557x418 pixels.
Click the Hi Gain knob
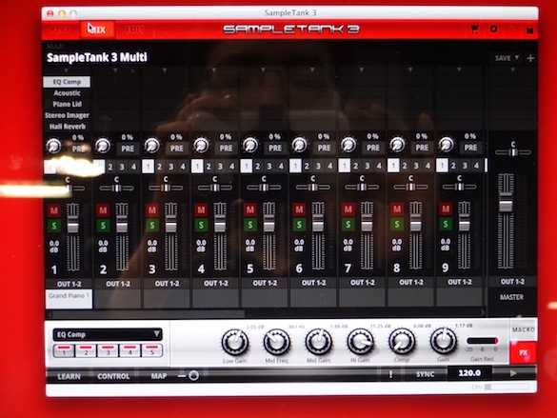tap(360, 342)
